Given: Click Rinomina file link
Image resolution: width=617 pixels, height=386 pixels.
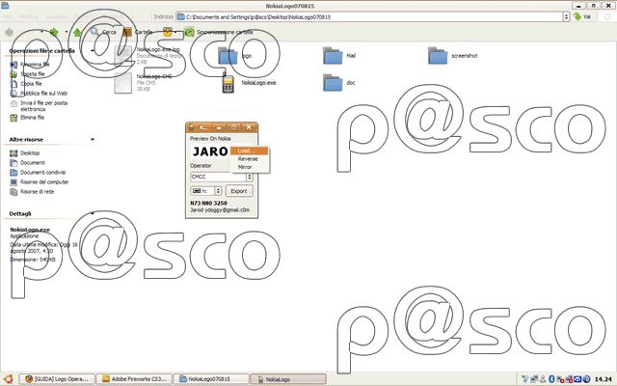Looking at the screenshot, I should pos(35,65).
